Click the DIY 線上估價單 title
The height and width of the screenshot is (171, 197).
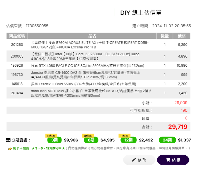click(x=141, y=13)
